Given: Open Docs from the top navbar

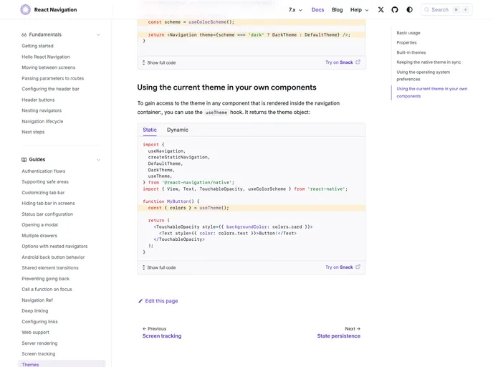Looking at the screenshot, I should (x=317, y=10).
